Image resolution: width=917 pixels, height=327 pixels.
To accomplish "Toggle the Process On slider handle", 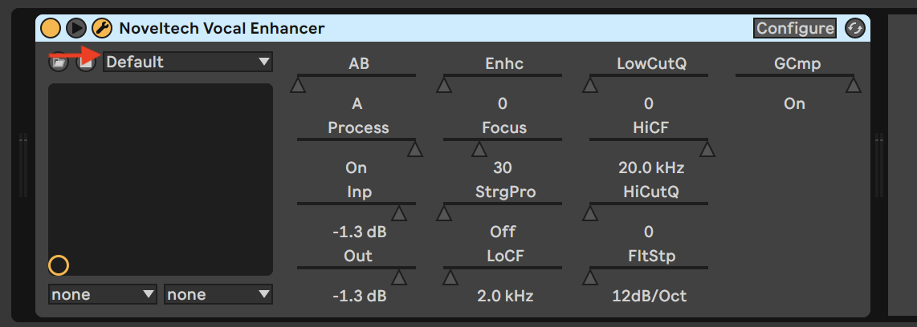I will pyautogui.click(x=415, y=150).
